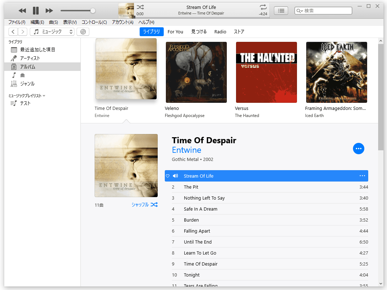
Task: Pause the currently playing song
Action: tap(36, 11)
